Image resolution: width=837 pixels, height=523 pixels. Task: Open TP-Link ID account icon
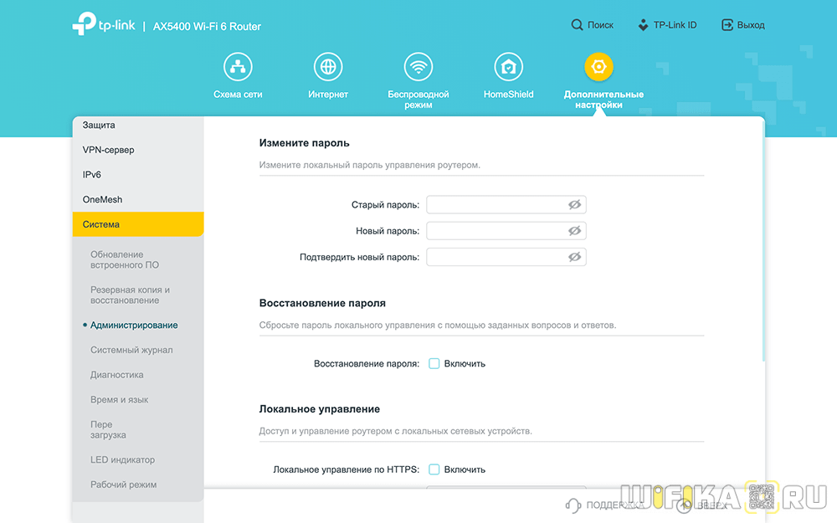[x=643, y=25]
